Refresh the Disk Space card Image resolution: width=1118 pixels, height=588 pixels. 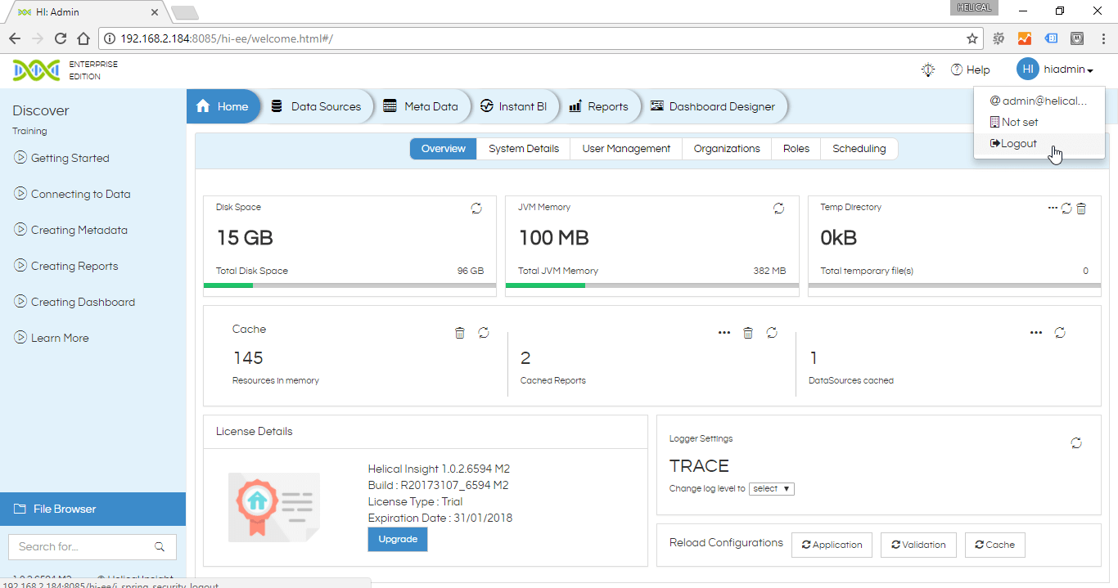click(476, 209)
